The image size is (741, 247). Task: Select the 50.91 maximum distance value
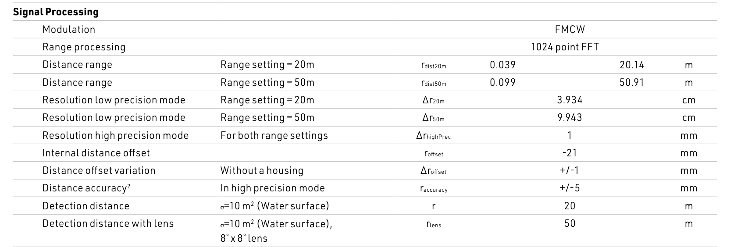(x=632, y=82)
